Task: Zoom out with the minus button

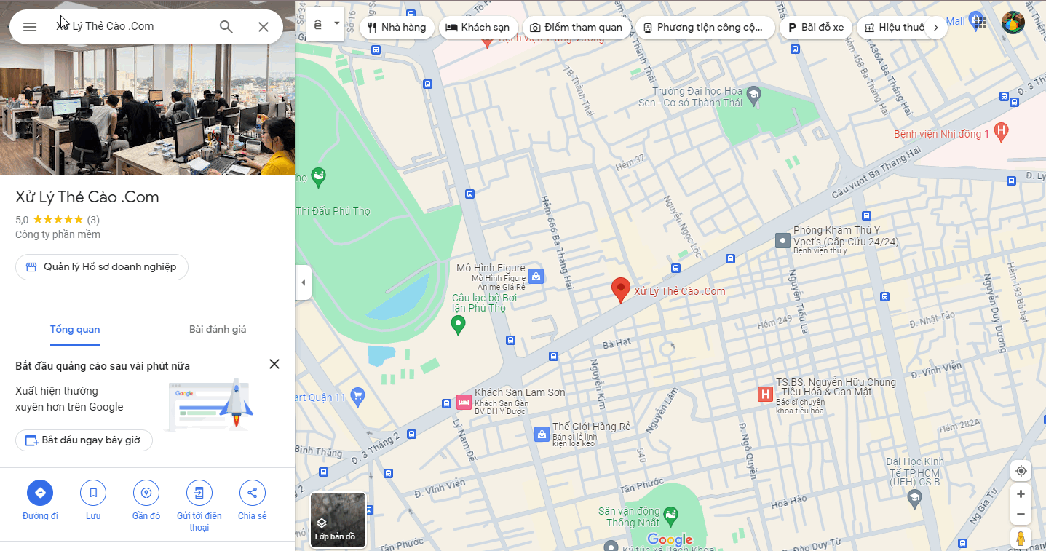Action: point(1021,514)
